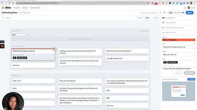Viewport: 197px width, 110px height.
Task: Click the Cancel button
Action: point(179,73)
